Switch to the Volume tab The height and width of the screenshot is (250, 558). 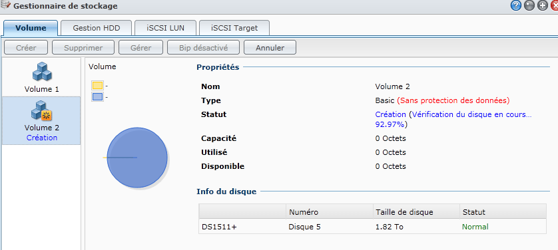(31, 28)
